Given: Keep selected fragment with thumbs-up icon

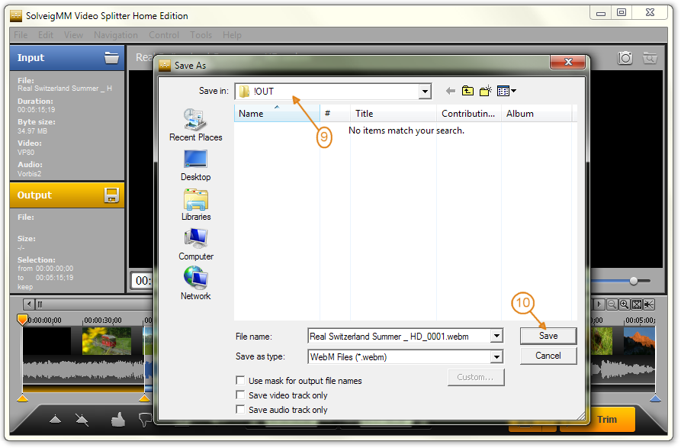Looking at the screenshot, I should 117,419.
